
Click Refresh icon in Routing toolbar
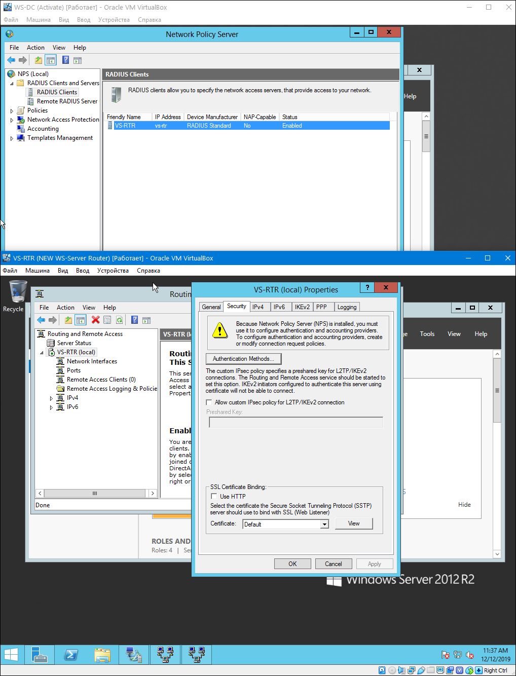coord(119,320)
